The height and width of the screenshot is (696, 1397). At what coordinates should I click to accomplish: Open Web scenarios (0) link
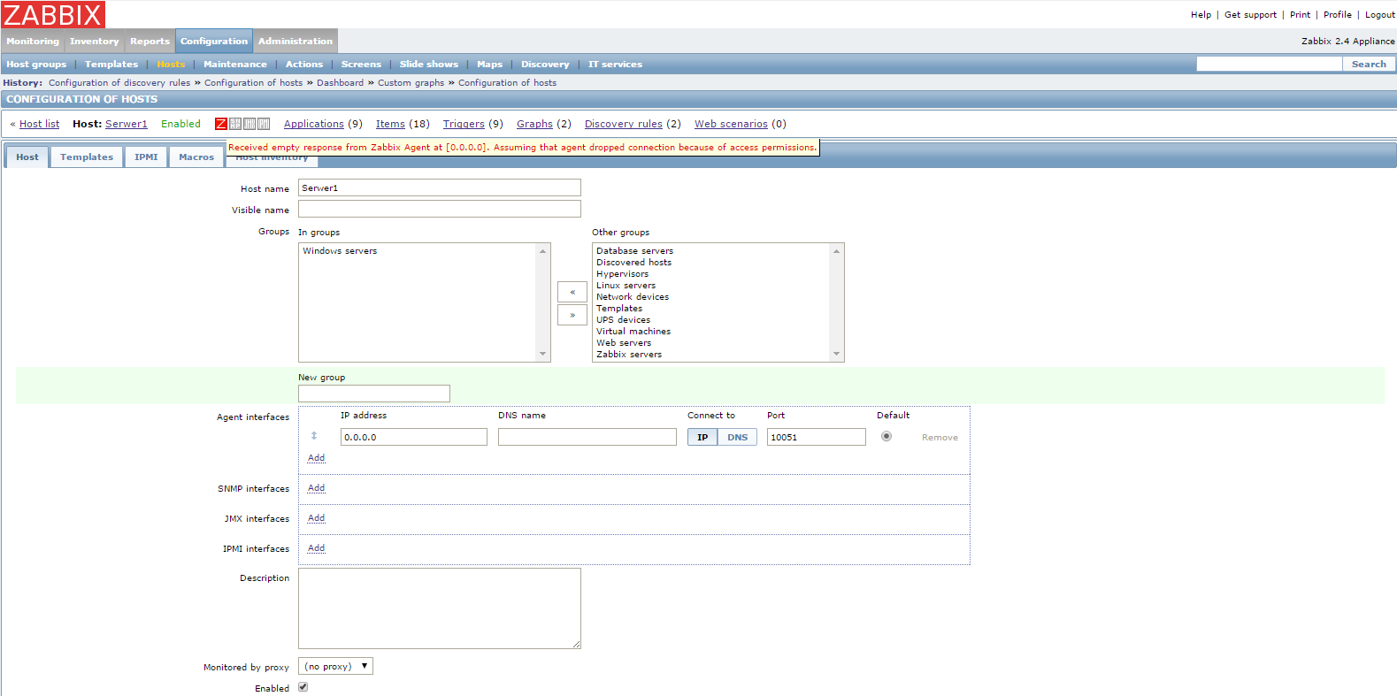(x=731, y=124)
